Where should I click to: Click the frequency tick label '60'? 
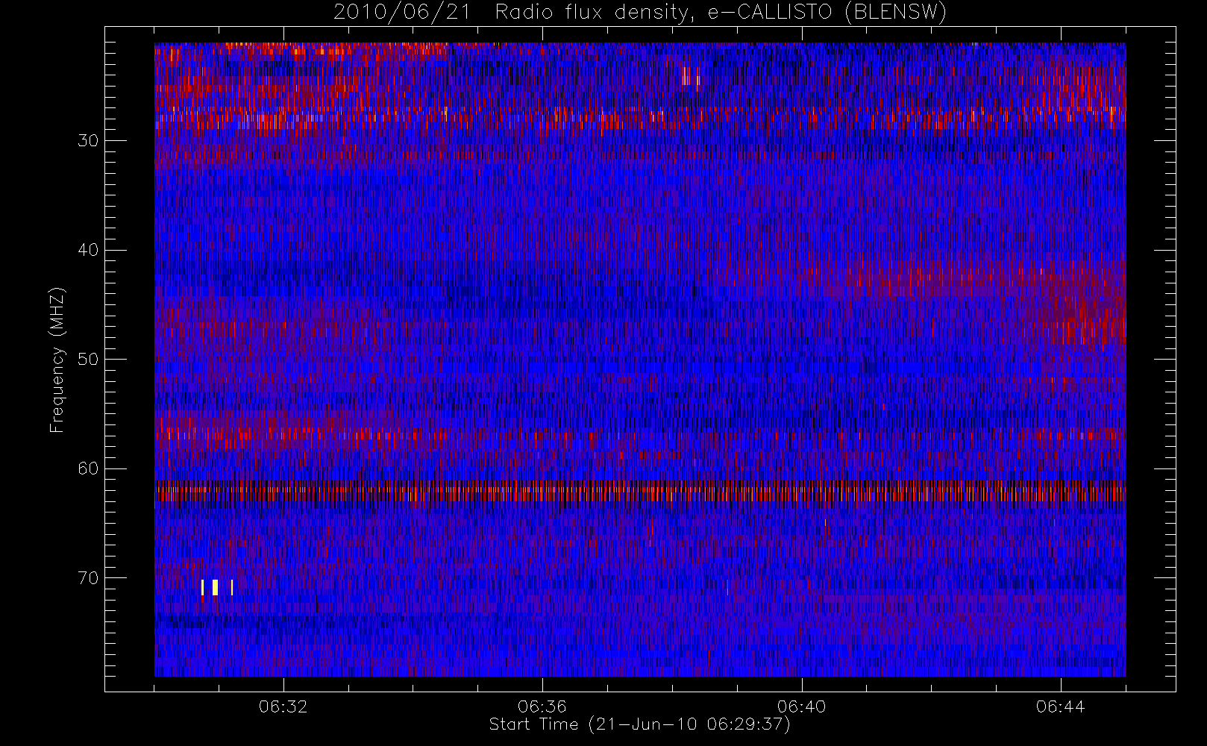[88, 468]
